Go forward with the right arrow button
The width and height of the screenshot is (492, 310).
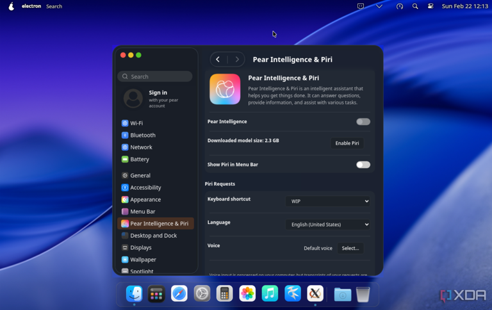point(237,60)
